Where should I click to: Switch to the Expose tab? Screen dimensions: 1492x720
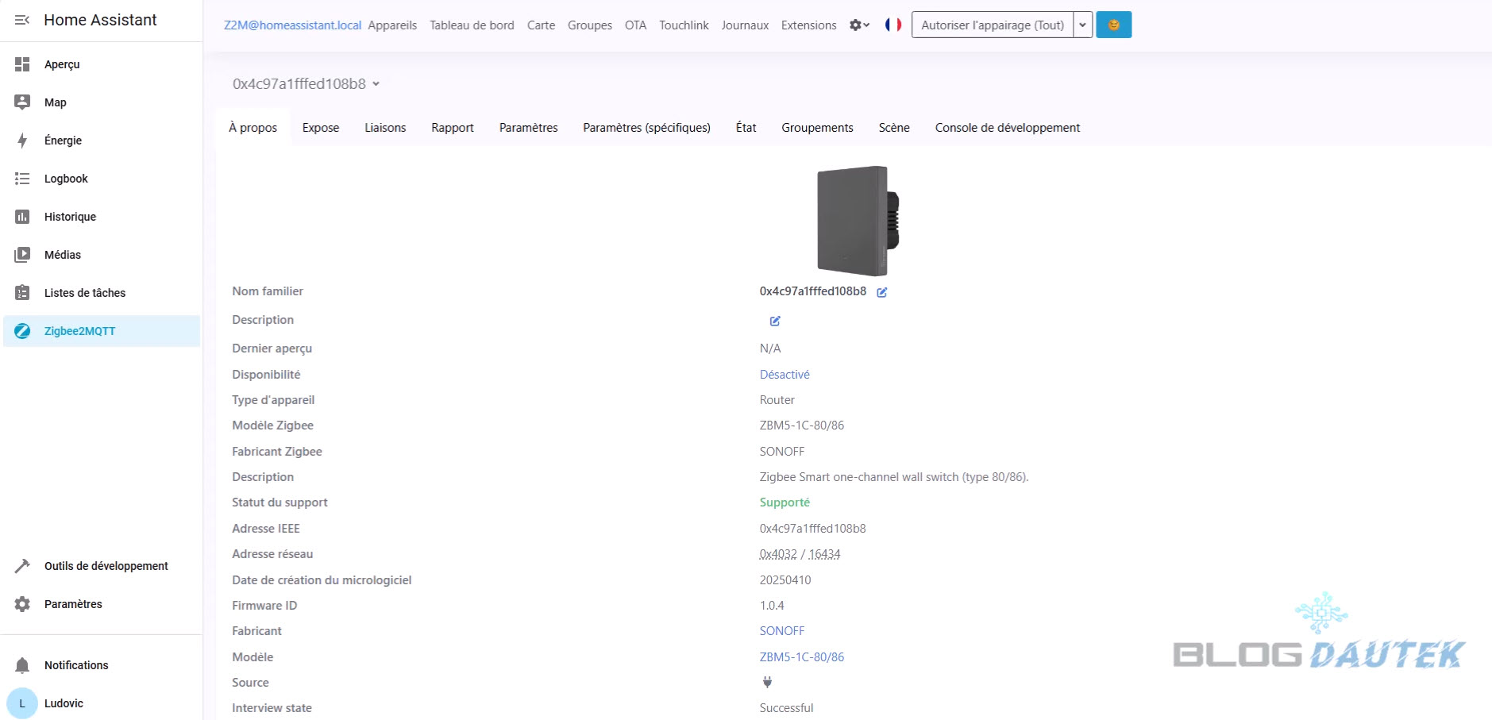pos(320,128)
